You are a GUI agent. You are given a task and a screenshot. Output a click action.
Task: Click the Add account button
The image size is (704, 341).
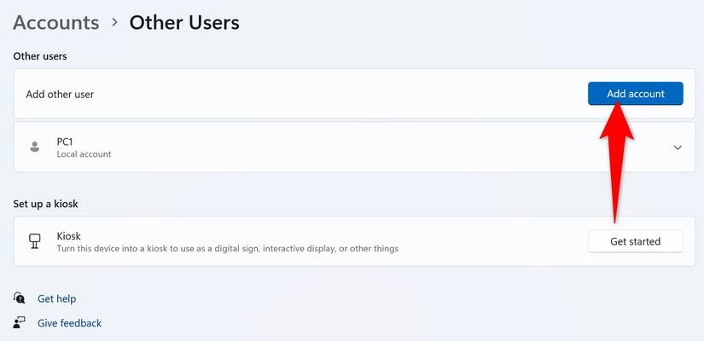coord(635,94)
